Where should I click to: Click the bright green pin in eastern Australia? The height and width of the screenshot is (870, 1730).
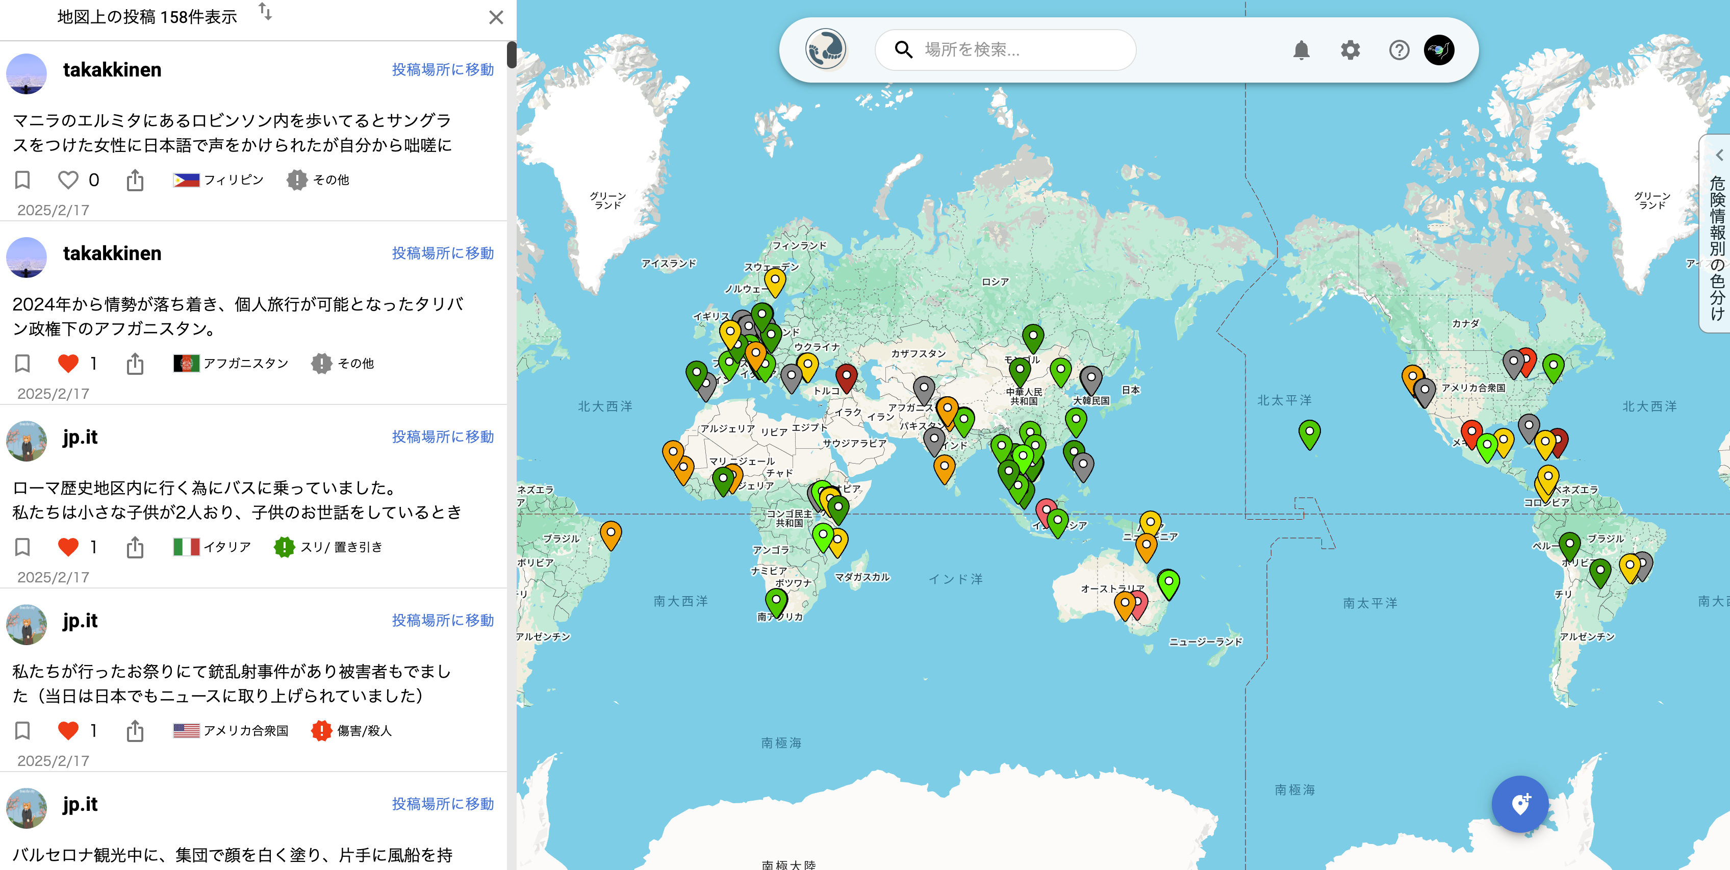pyautogui.click(x=1168, y=585)
